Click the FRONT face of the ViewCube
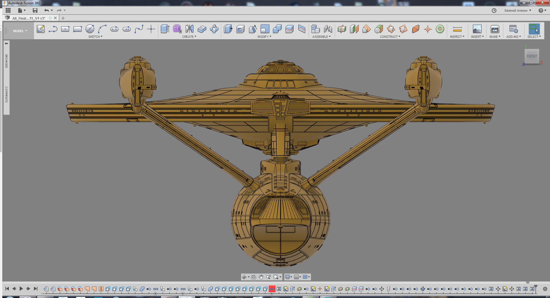Viewport: 550px width, 298px height. (532, 56)
